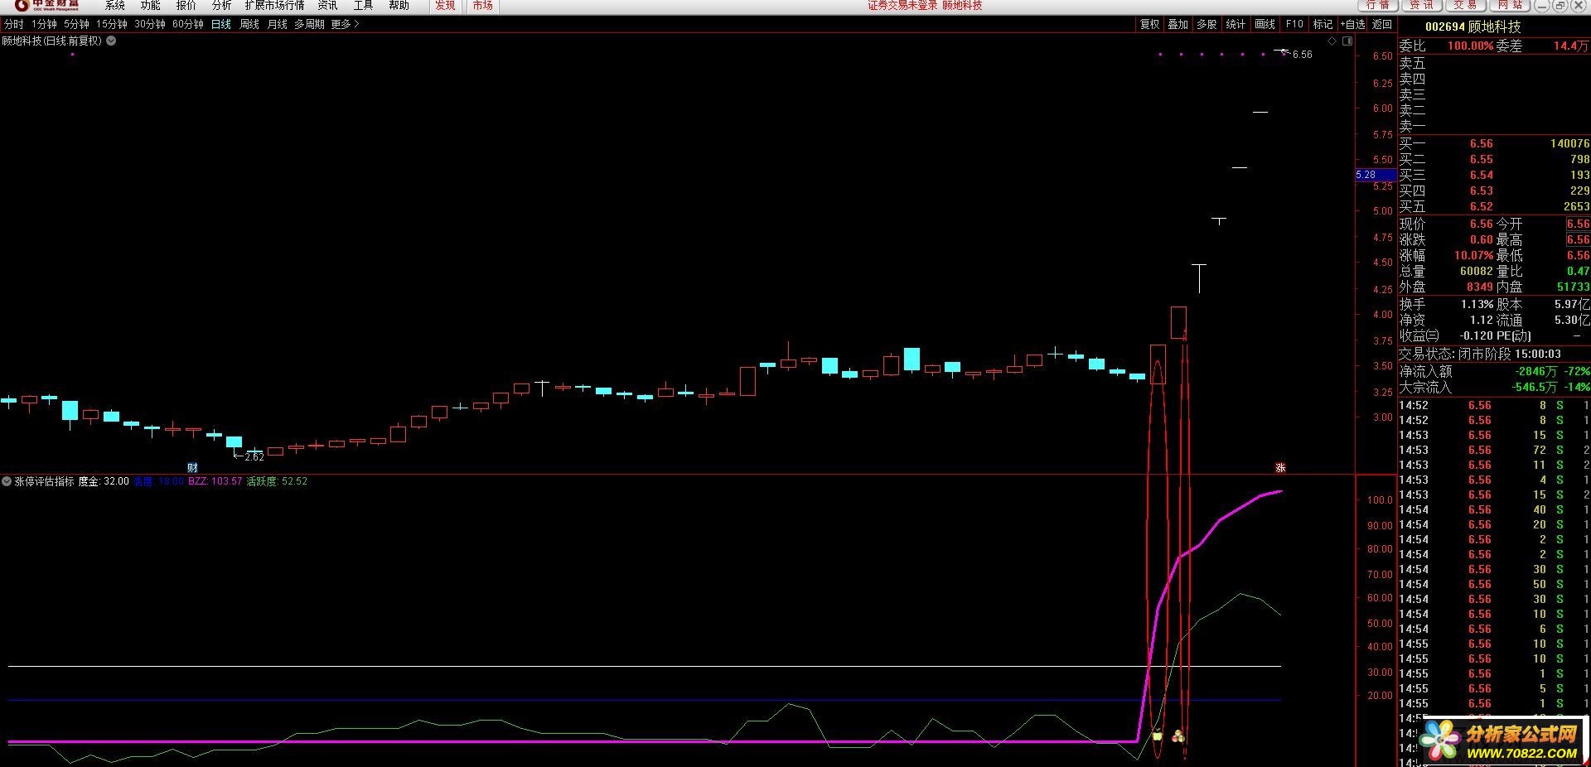This screenshot has width=1591, height=767.
Task: Open the 资讯 menu in the menu bar
Action: pos(327,6)
